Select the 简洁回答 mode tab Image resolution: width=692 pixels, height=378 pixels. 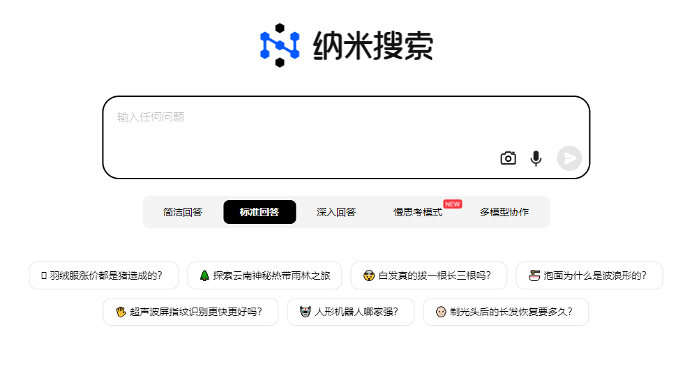(183, 212)
